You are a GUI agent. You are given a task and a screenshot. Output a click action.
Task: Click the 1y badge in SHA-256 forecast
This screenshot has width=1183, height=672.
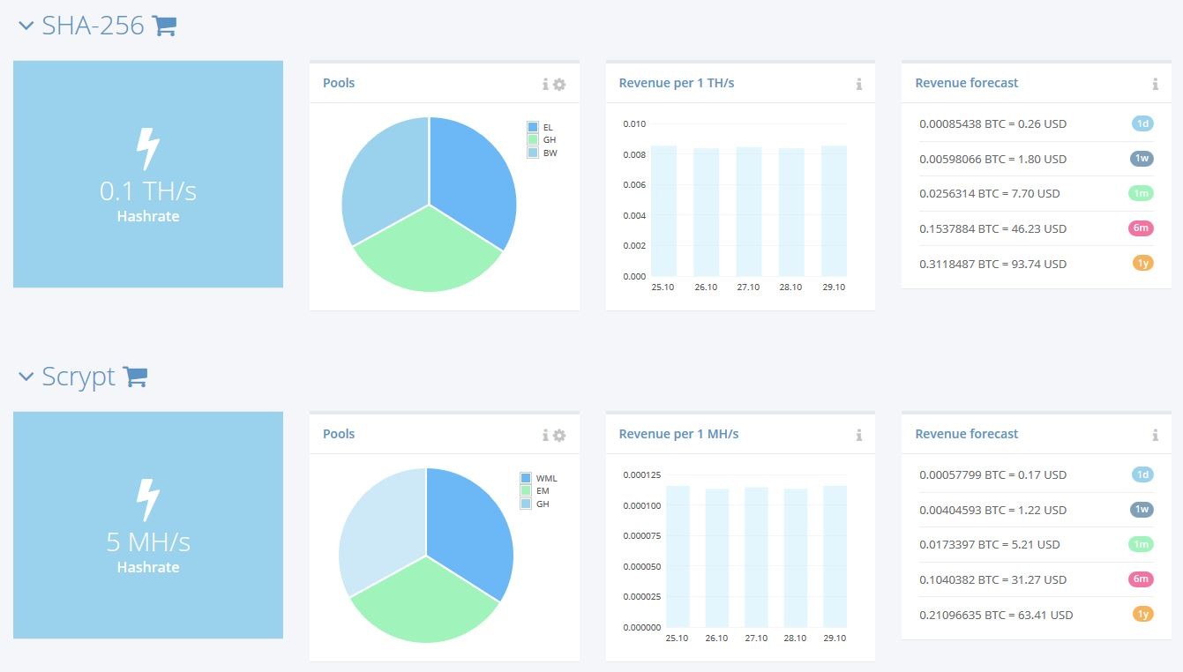(1142, 263)
